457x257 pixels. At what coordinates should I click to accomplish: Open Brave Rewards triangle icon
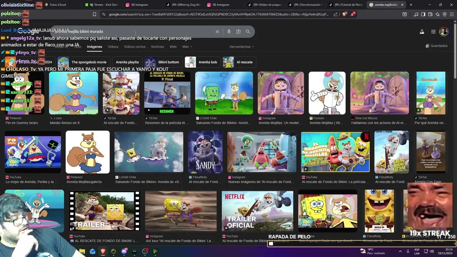(x=353, y=14)
